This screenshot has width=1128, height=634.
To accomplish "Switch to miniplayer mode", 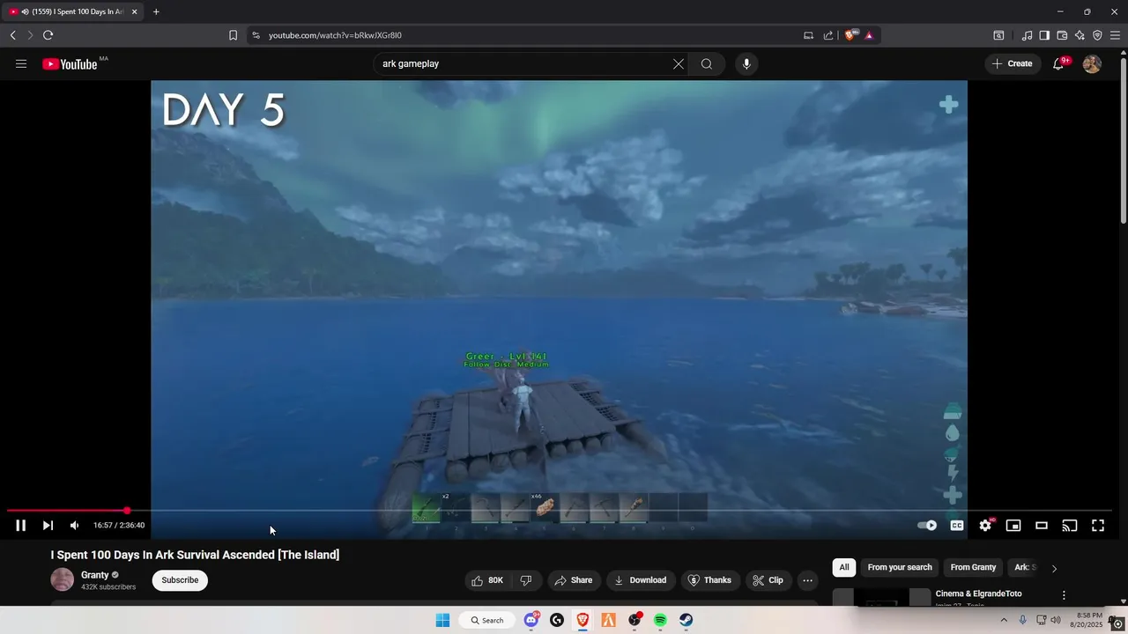I will [1013, 526].
